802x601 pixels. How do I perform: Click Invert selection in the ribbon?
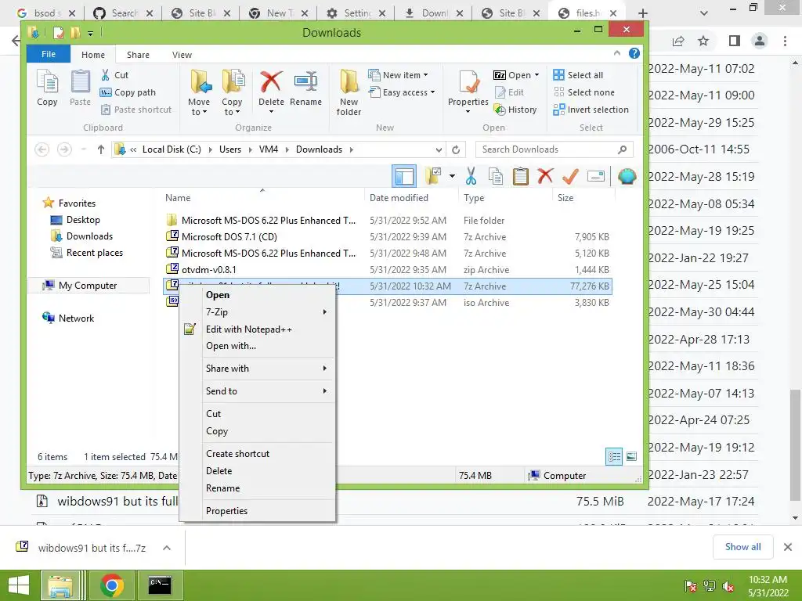coord(591,110)
